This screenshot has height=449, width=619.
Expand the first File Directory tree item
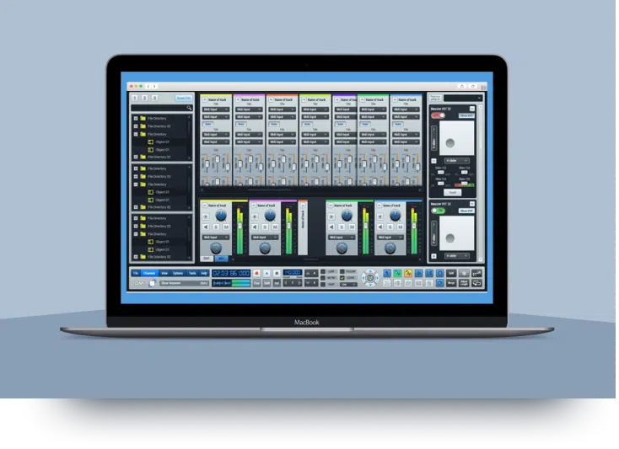135,118
